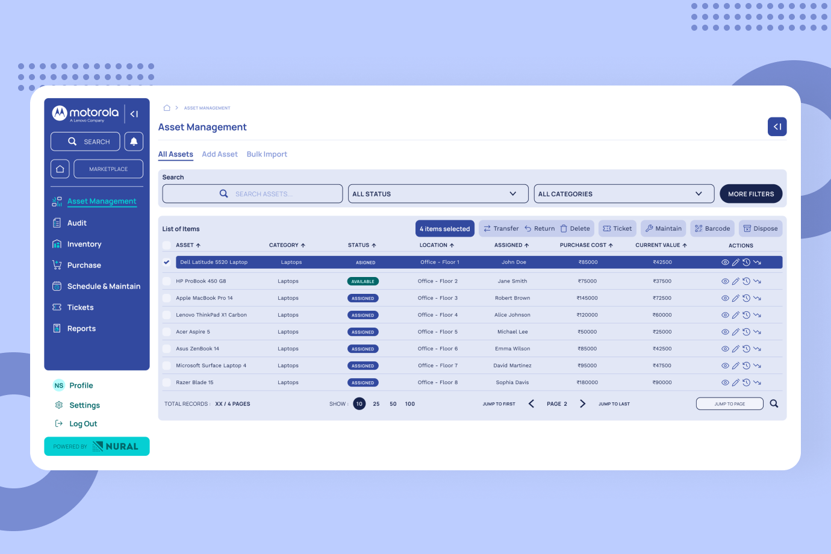The width and height of the screenshot is (831, 554).
Task: Check Microsoft Surface Laptop 4 row checkbox
Action: pos(167,366)
